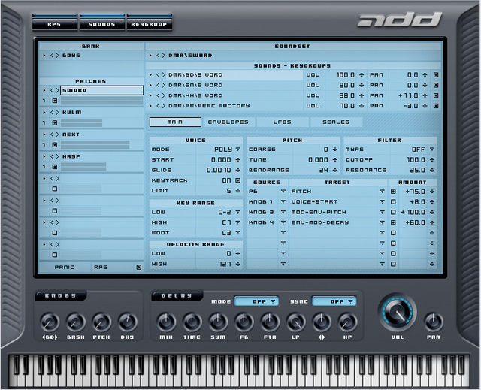Viewport: 481px width, 390px height.
Task: Click the delay FB knob
Action: tap(244, 322)
